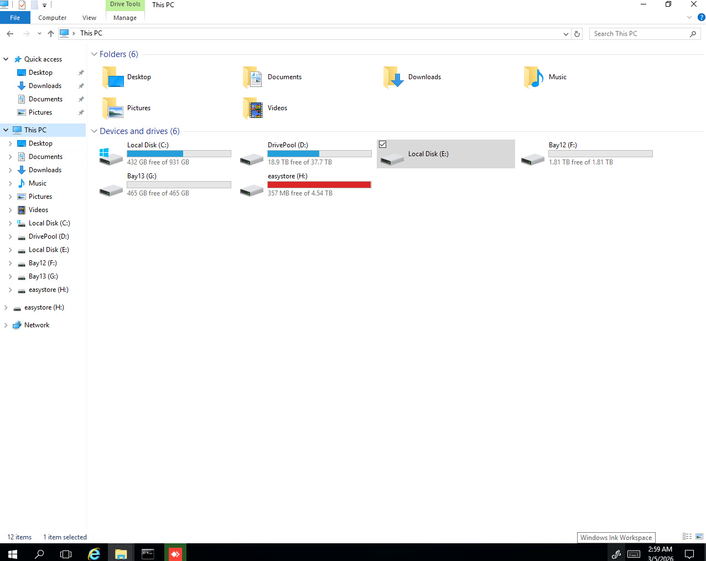Open the Manage drive tools tab
Viewport: 706px width, 561px height.
pos(125,18)
